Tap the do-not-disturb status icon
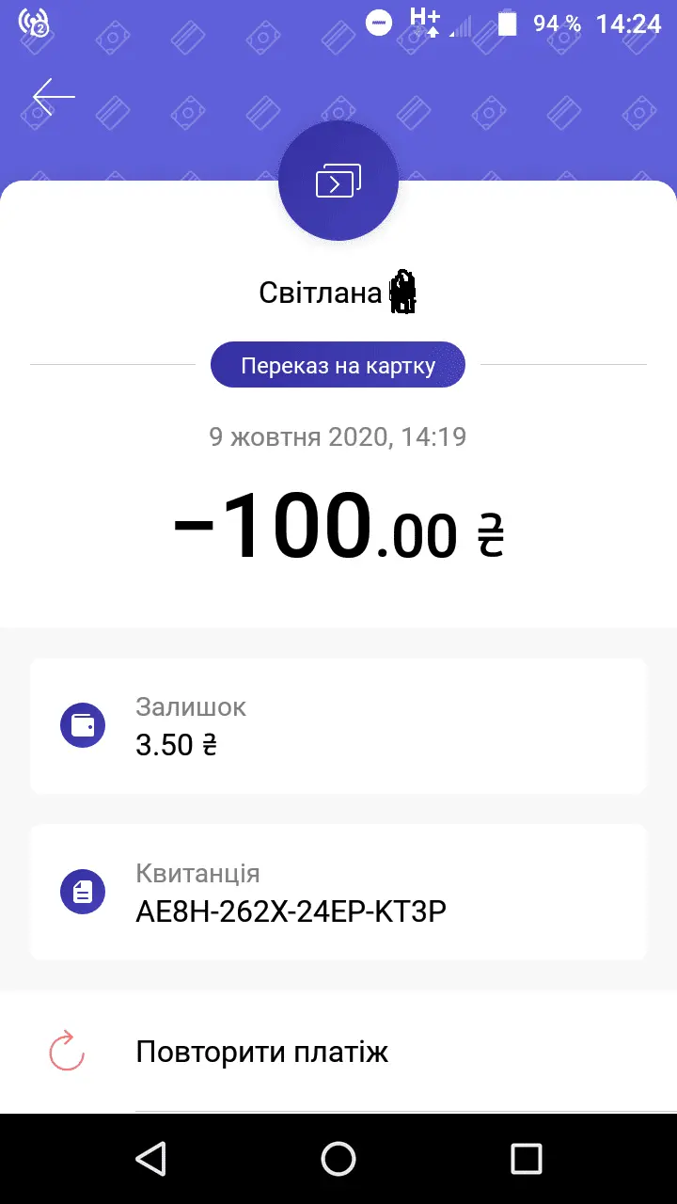Screen dimensions: 677x1204 (x=379, y=24)
